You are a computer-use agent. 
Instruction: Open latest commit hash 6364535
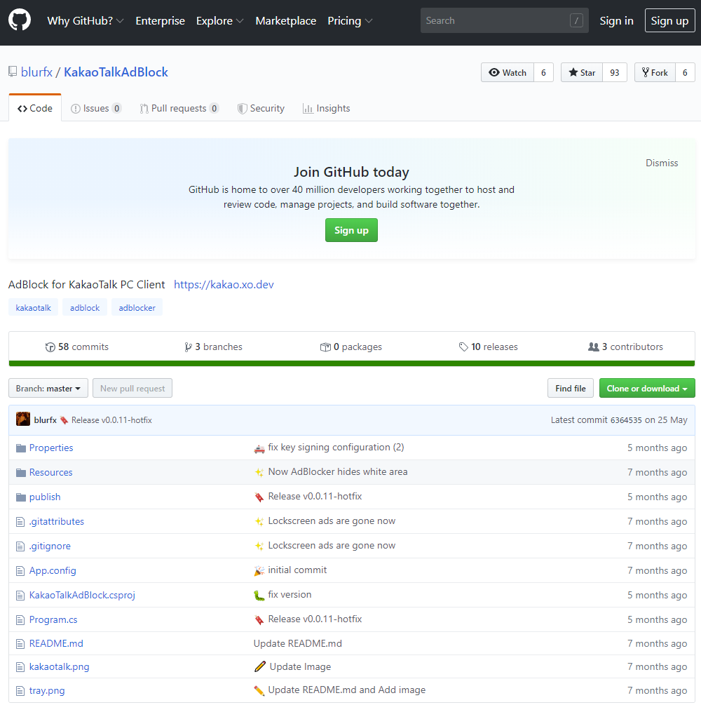(626, 420)
